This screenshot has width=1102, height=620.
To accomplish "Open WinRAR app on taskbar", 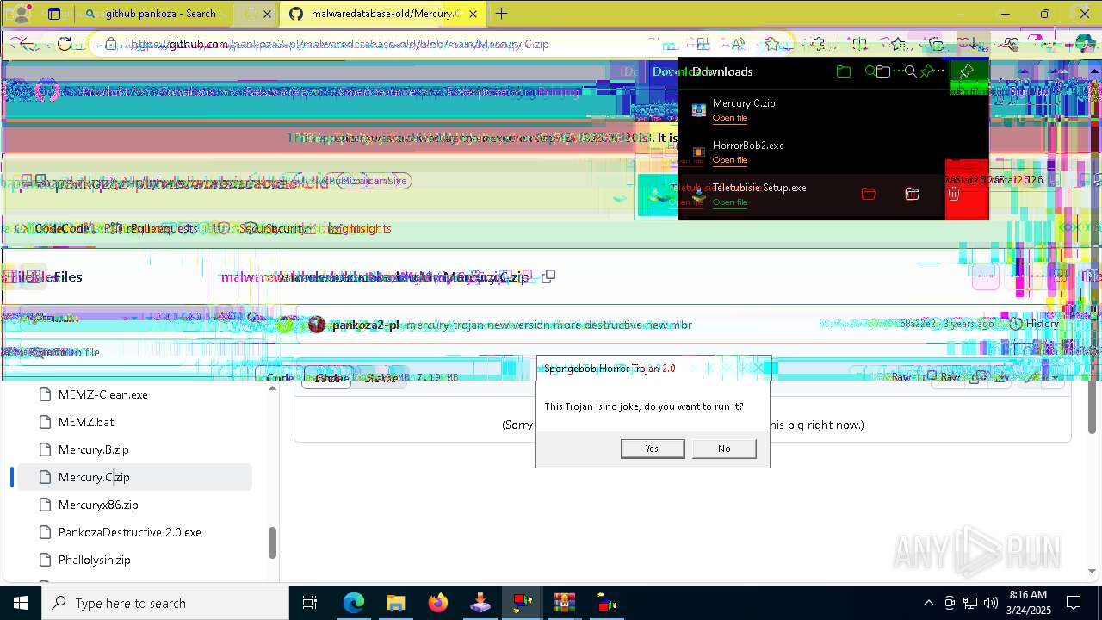I will coord(564,603).
